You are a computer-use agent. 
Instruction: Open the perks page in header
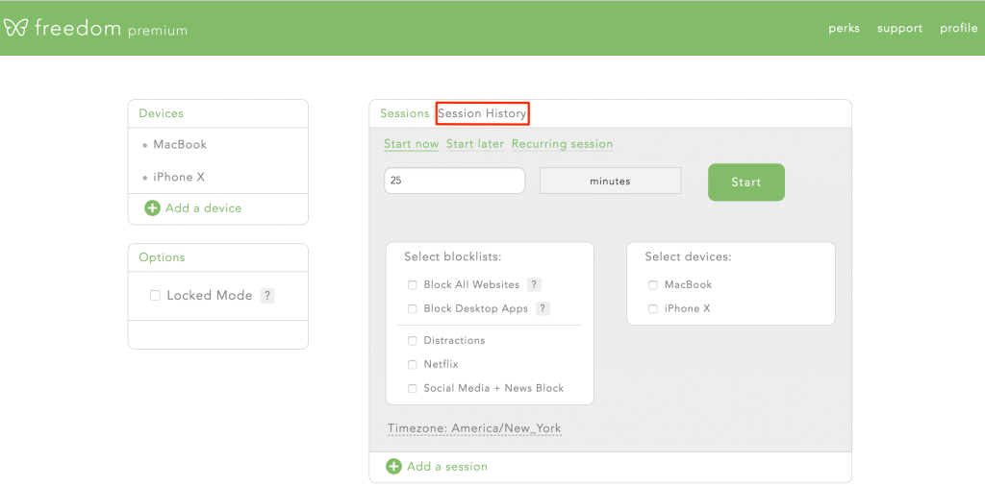pyautogui.click(x=844, y=28)
